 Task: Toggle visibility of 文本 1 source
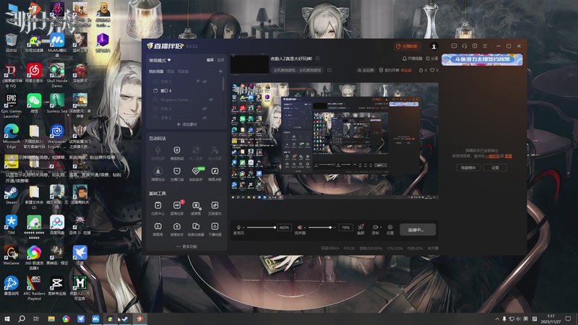pyautogui.click(x=204, y=82)
